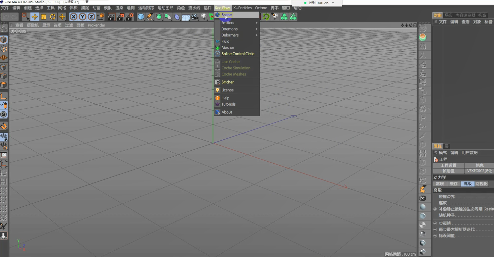
Task: Switch to 可视化 dynamics tab
Action: coord(481,184)
